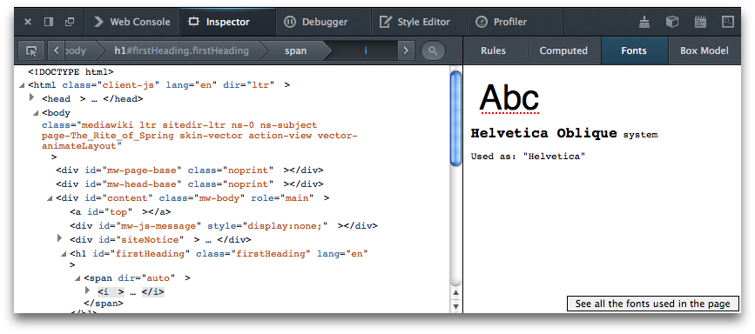
Task: Show the Rules sidebar tab
Action: (x=493, y=50)
